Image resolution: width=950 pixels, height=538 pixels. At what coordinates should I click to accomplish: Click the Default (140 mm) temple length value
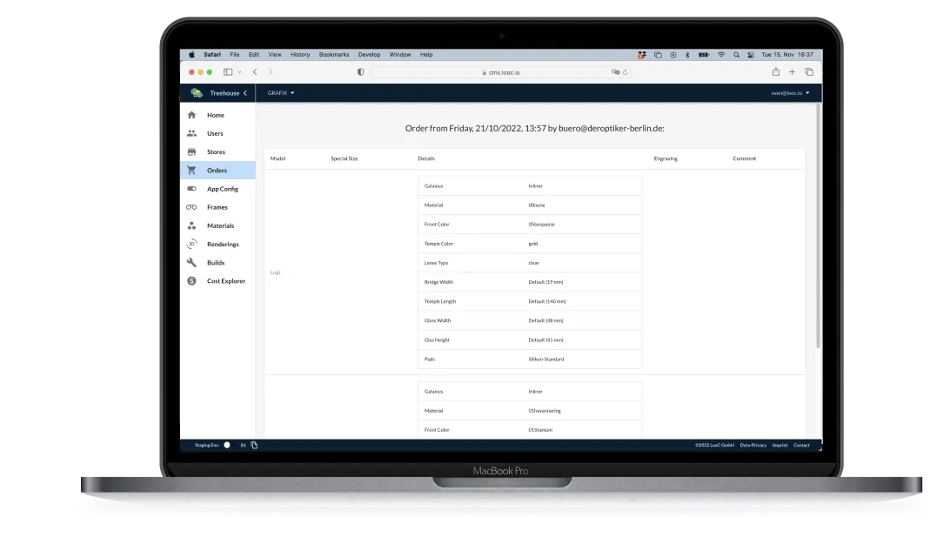pyautogui.click(x=547, y=301)
